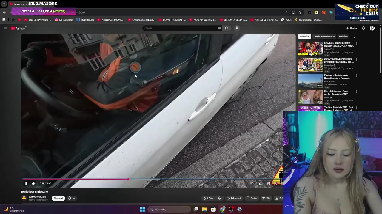The height and width of the screenshot is (214, 382).
Task: Save video with Zapisz button
Action: (252, 198)
